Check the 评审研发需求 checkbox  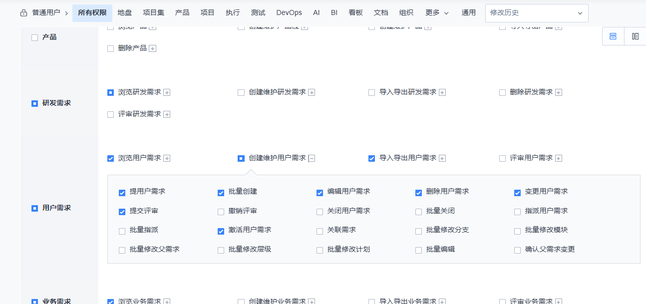[x=111, y=114]
